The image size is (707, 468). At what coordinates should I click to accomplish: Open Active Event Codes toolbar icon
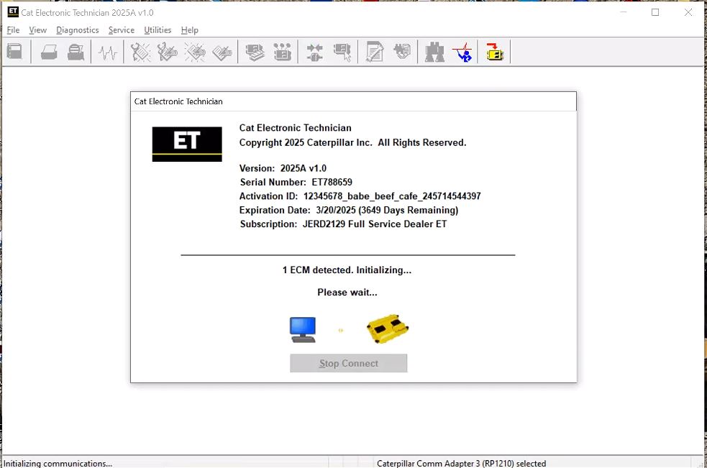195,52
